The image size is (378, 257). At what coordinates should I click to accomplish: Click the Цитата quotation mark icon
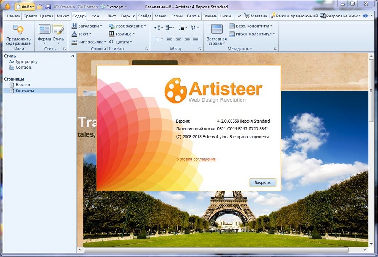(112, 41)
